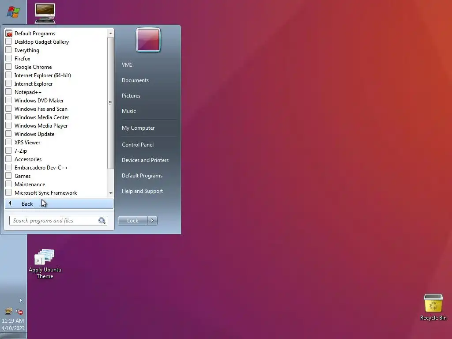Launch Firefox from the programs list

tap(56, 59)
